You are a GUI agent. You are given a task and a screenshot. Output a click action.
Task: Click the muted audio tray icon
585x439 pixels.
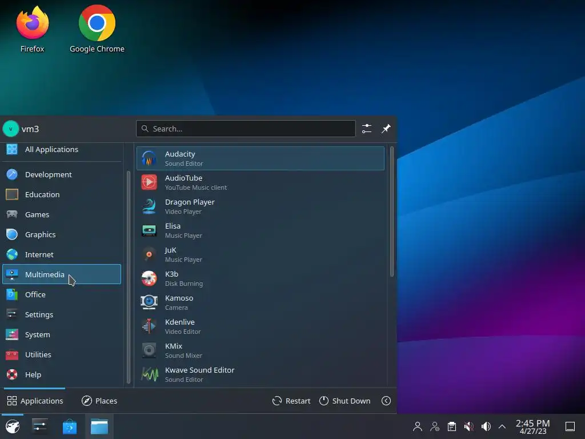click(x=469, y=426)
